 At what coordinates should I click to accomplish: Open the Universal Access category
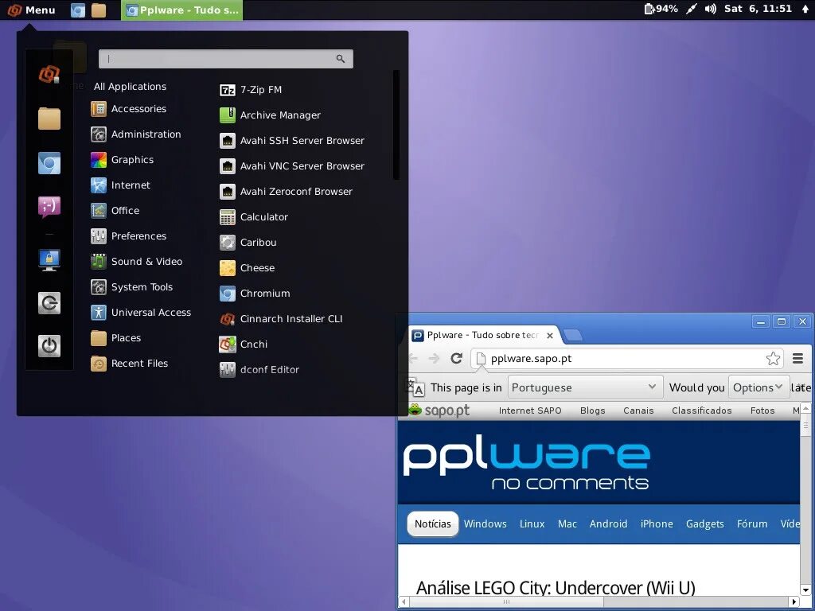coord(141,312)
